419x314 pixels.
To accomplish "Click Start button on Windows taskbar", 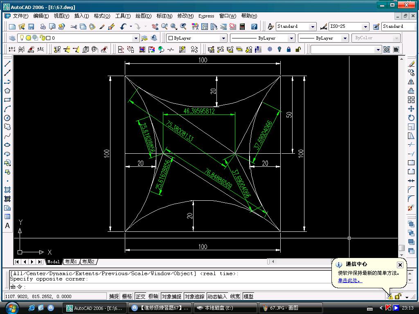I will coord(12,308).
